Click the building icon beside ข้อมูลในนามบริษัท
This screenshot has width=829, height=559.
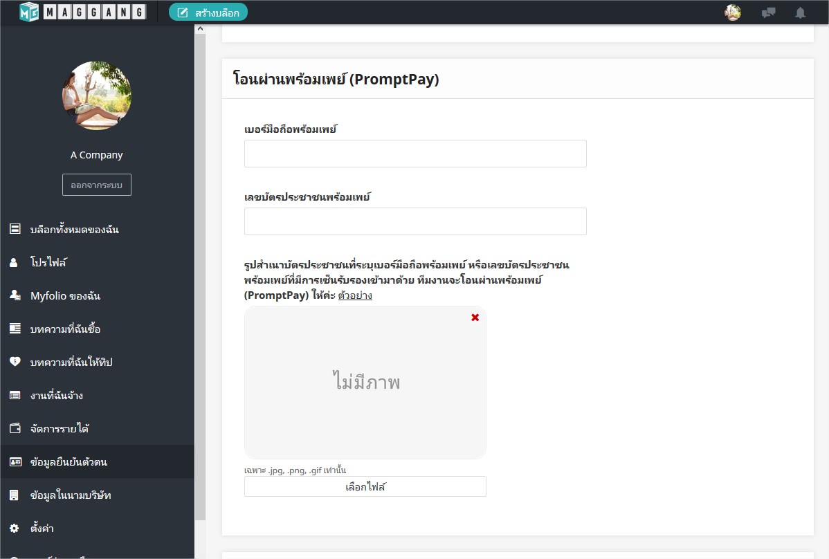(15, 495)
